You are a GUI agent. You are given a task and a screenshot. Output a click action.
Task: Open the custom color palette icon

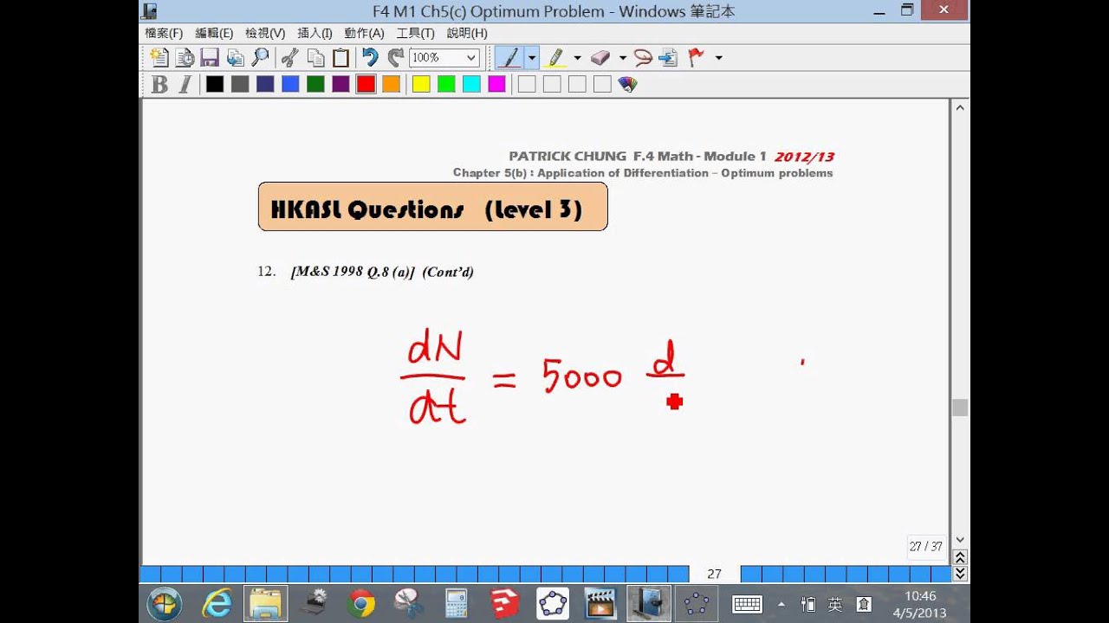[x=627, y=84]
